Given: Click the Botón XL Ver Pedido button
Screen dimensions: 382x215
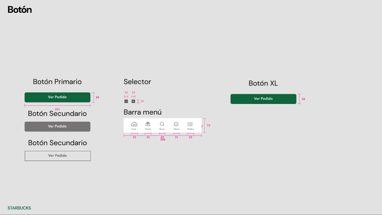Looking at the screenshot, I should coord(263,99).
